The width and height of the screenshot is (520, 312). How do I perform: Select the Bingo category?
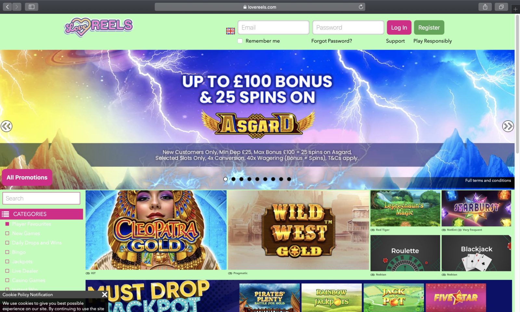click(7, 252)
